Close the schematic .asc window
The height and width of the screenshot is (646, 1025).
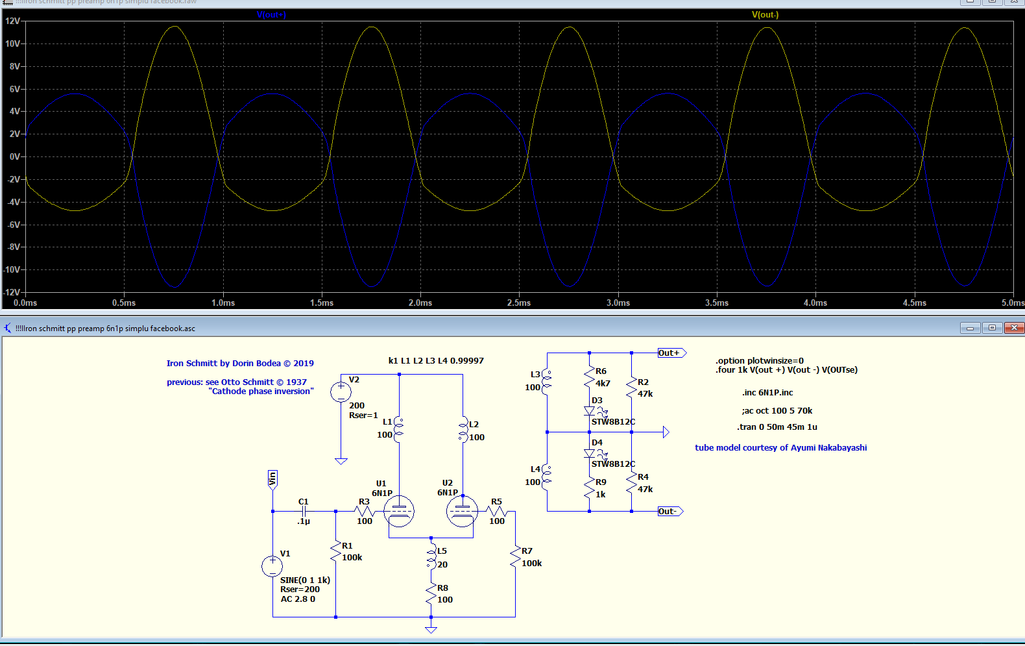[1013, 328]
